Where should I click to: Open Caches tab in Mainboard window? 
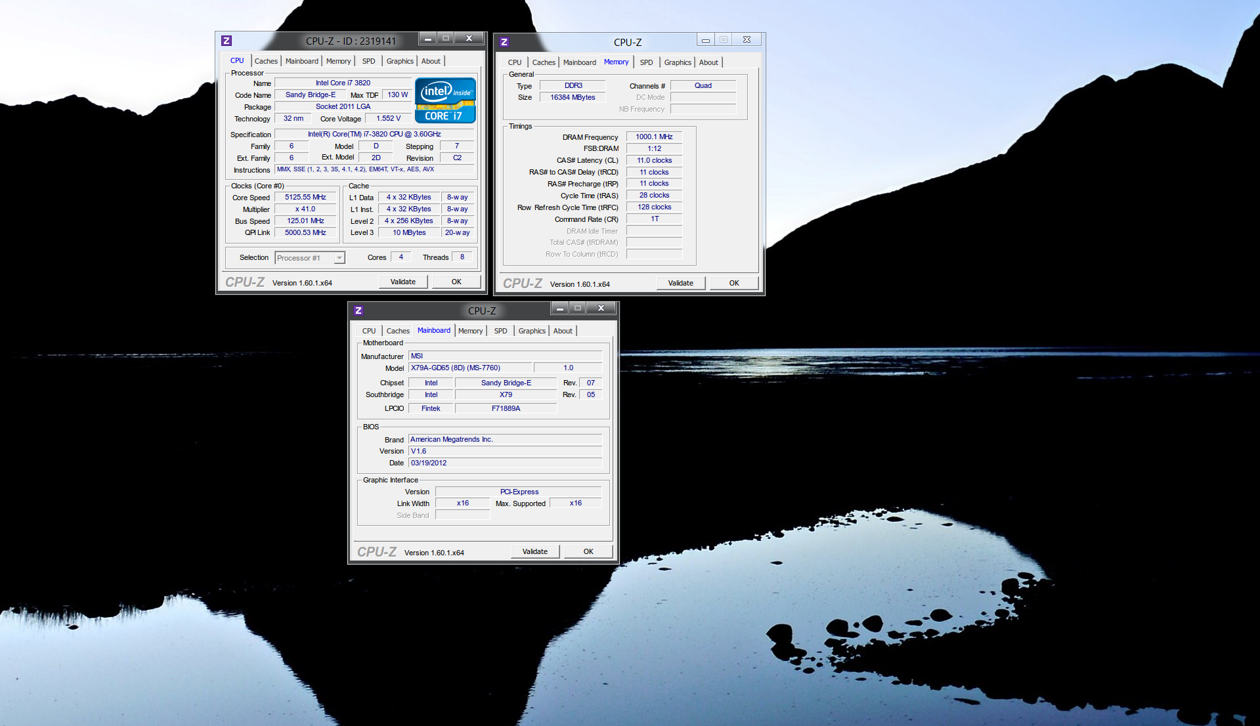398,331
